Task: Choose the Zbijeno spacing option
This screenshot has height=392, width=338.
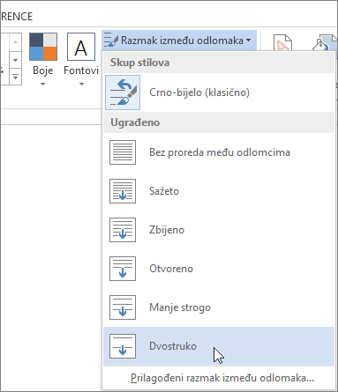Action: click(x=219, y=230)
